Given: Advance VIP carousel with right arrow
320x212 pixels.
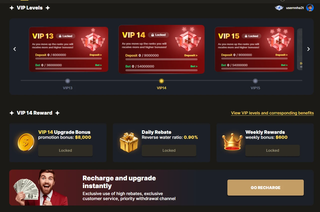Looking at the screenshot, I should point(308,49).
